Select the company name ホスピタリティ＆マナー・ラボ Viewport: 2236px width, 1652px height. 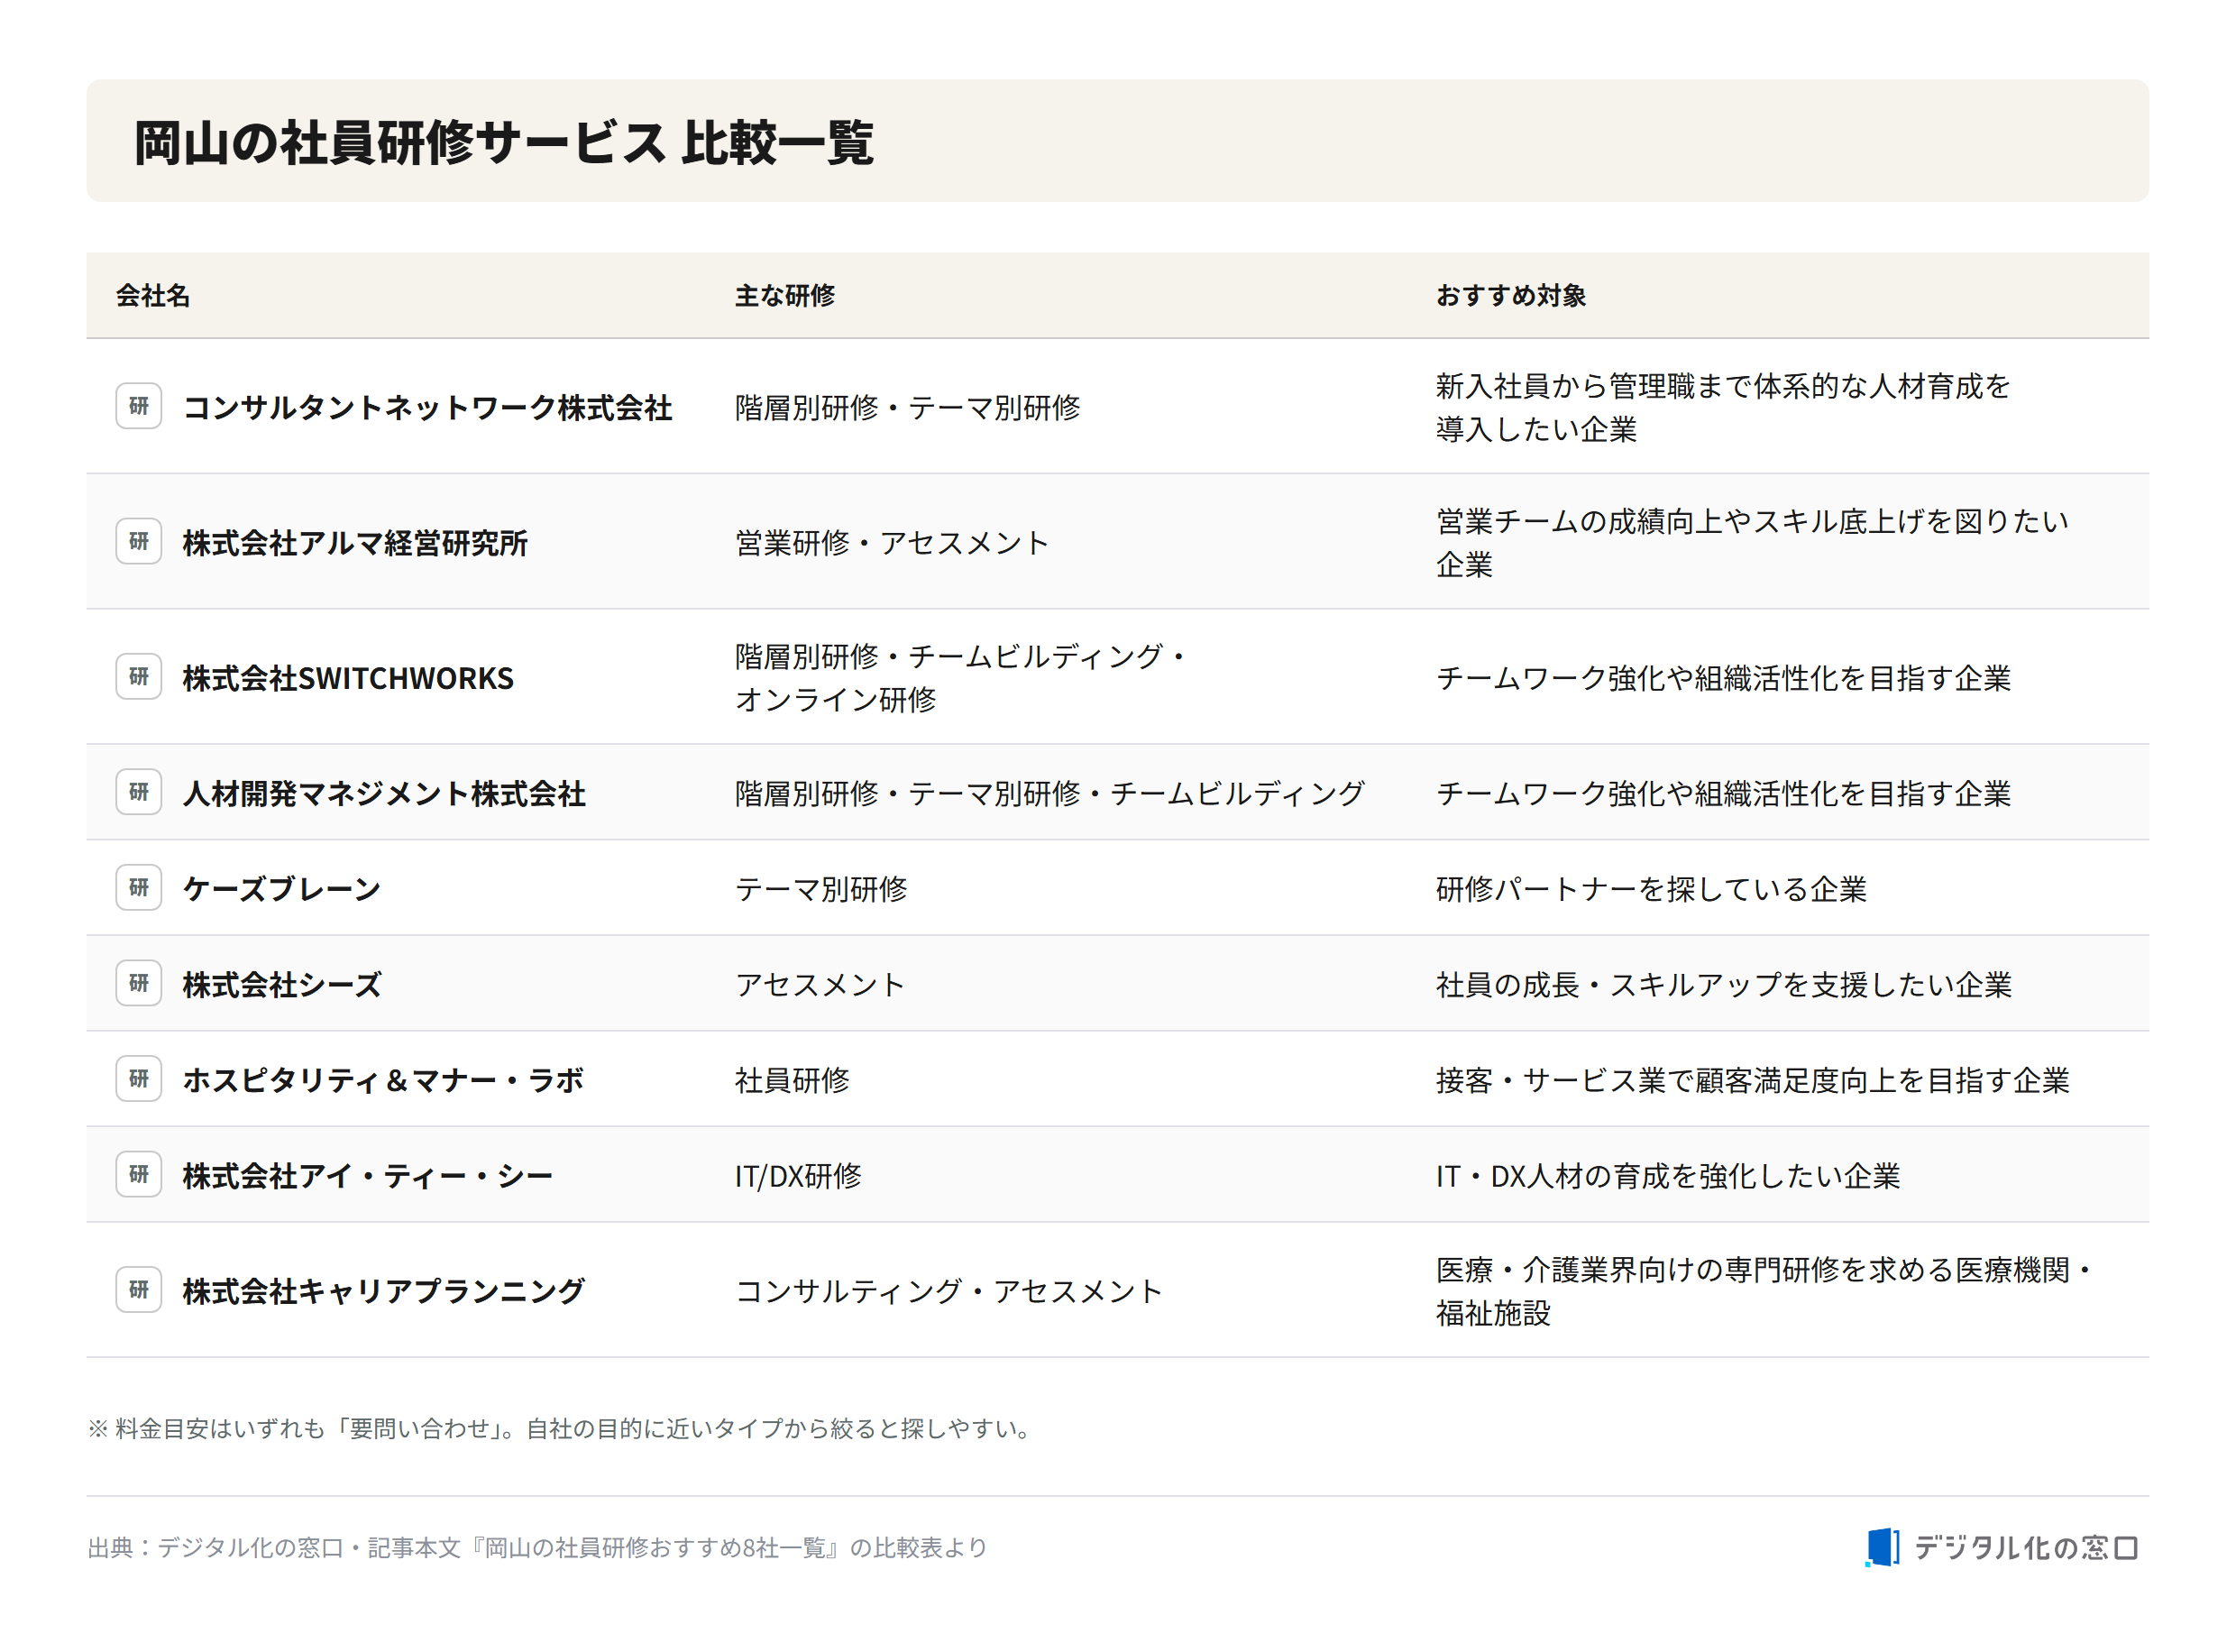tap(384, 1081)
